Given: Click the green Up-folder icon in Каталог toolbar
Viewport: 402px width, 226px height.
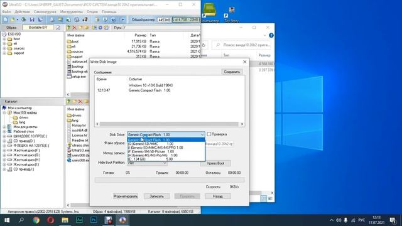Looking at the screenshot, I should (68, 102).
